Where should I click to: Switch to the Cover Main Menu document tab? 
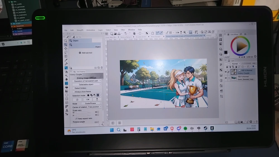tap(111, 37)
